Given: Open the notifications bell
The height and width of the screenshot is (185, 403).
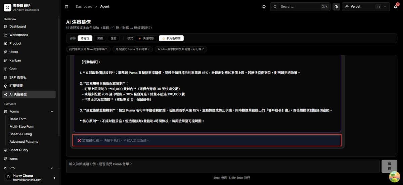Looking at the screenshot, I should (x=395, y=7).
